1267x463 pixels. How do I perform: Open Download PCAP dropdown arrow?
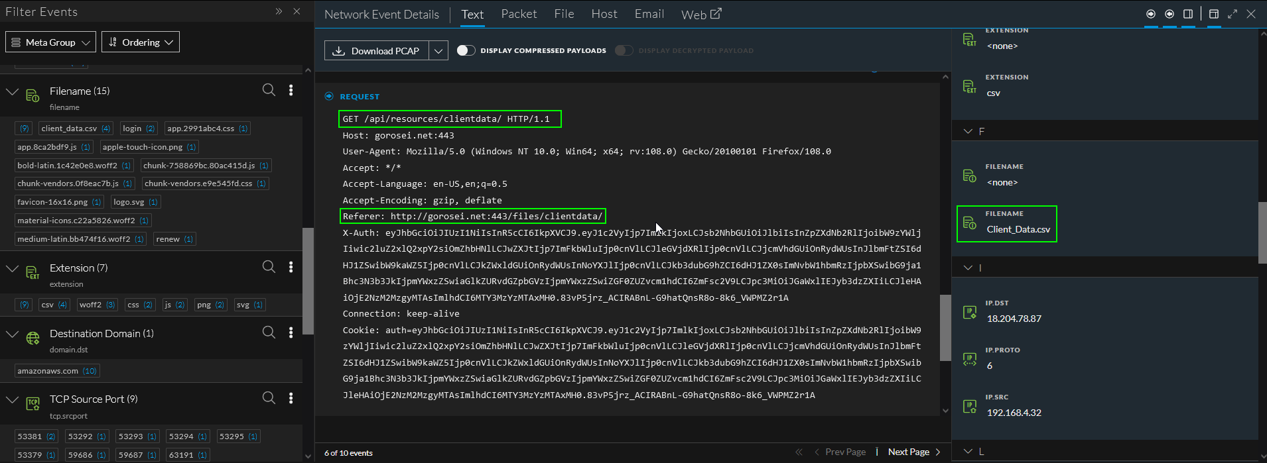point(438,51)
